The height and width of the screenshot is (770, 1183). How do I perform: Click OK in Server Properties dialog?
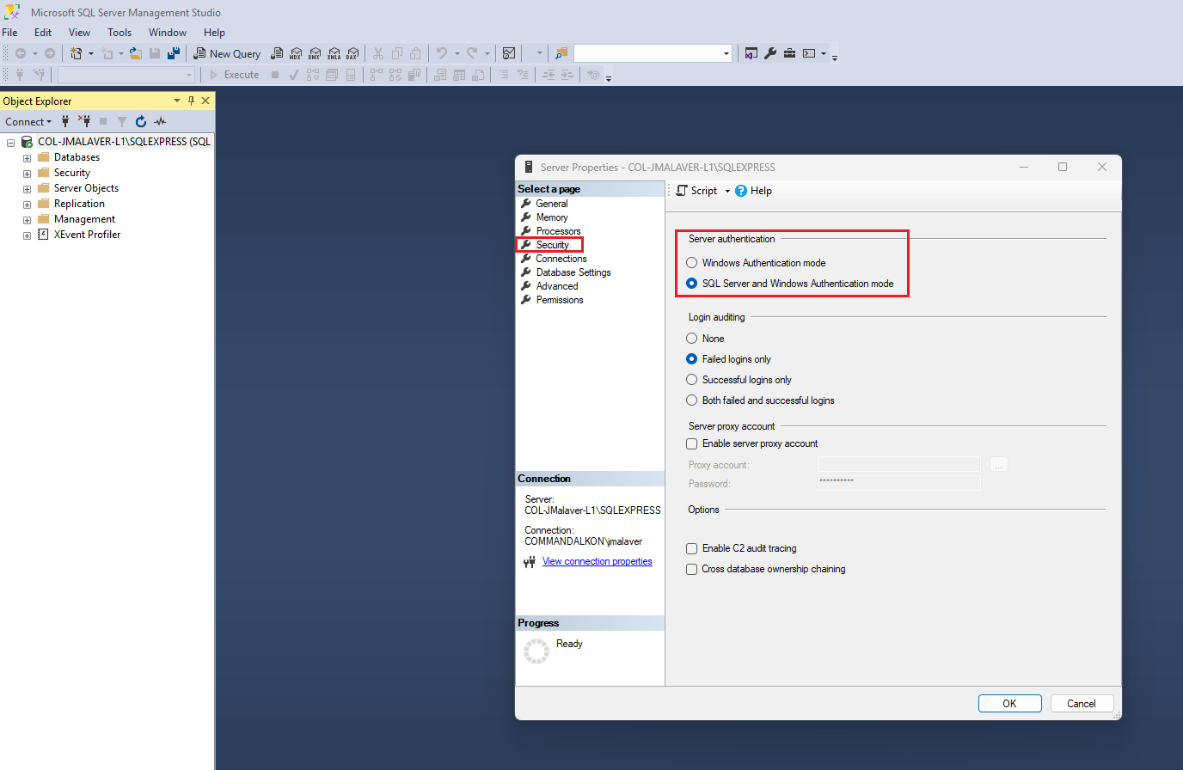(x=1009, y=703)
